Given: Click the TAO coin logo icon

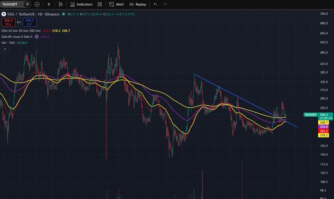Looking at the screenshot, I should 3,14.
